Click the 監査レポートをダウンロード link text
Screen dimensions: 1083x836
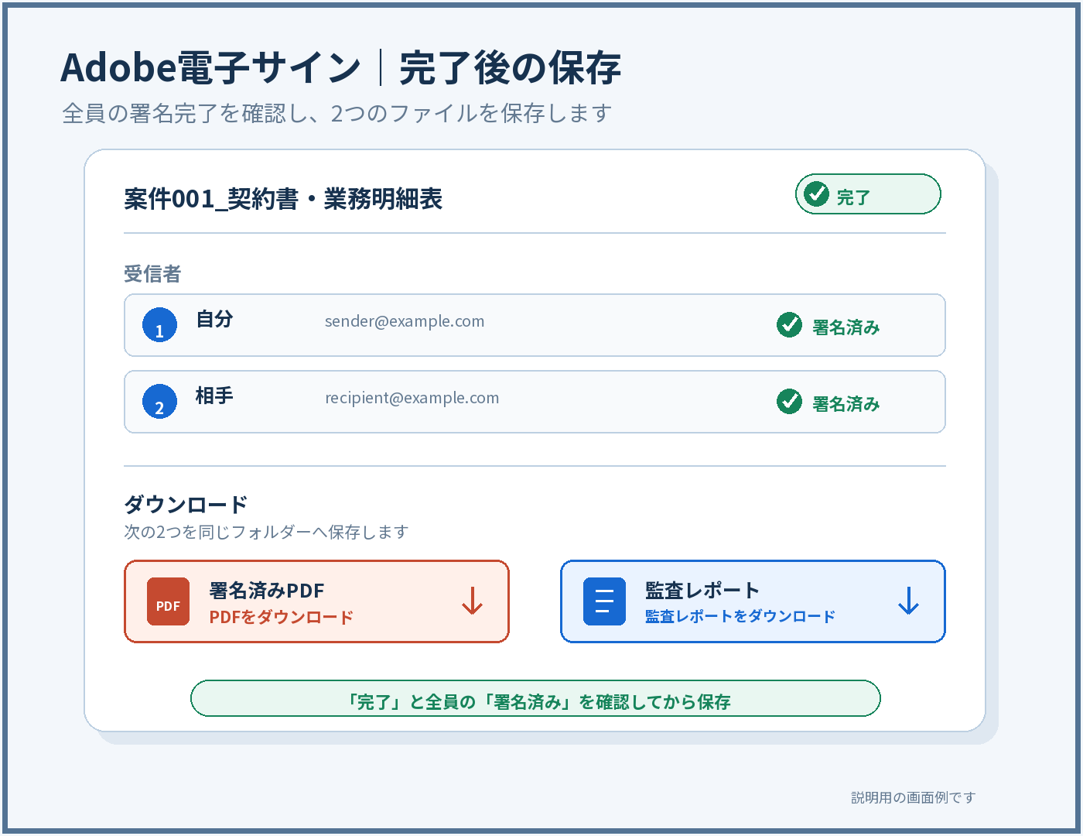point(740,616)
